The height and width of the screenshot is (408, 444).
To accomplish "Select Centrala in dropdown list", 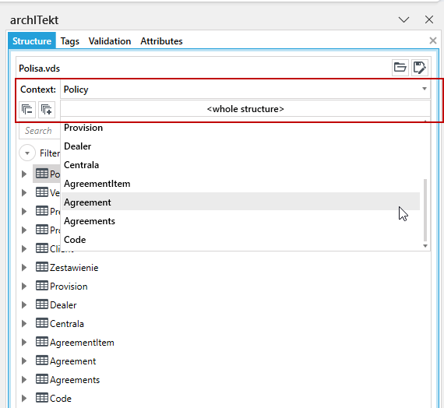I will coord(241,165).
